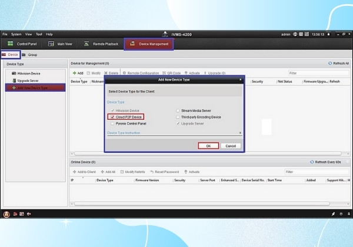353x247 pixels.
Task: Open the System menu
Action: (16, 34)
